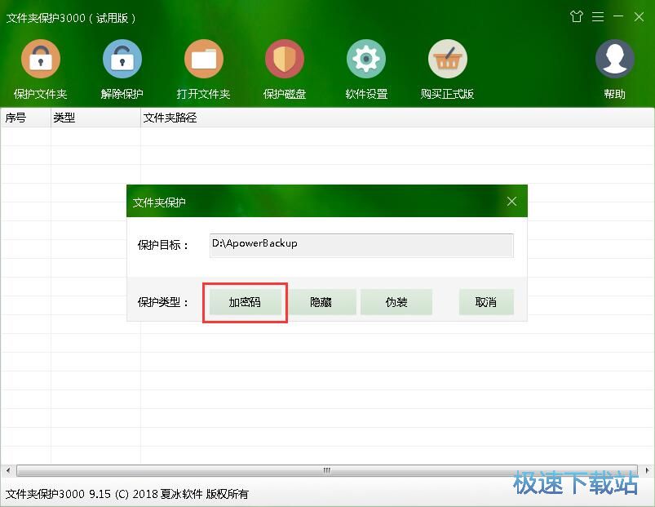Click the 保护文件夹 lock icon
The image size is (655, 507).
point(41,59)
